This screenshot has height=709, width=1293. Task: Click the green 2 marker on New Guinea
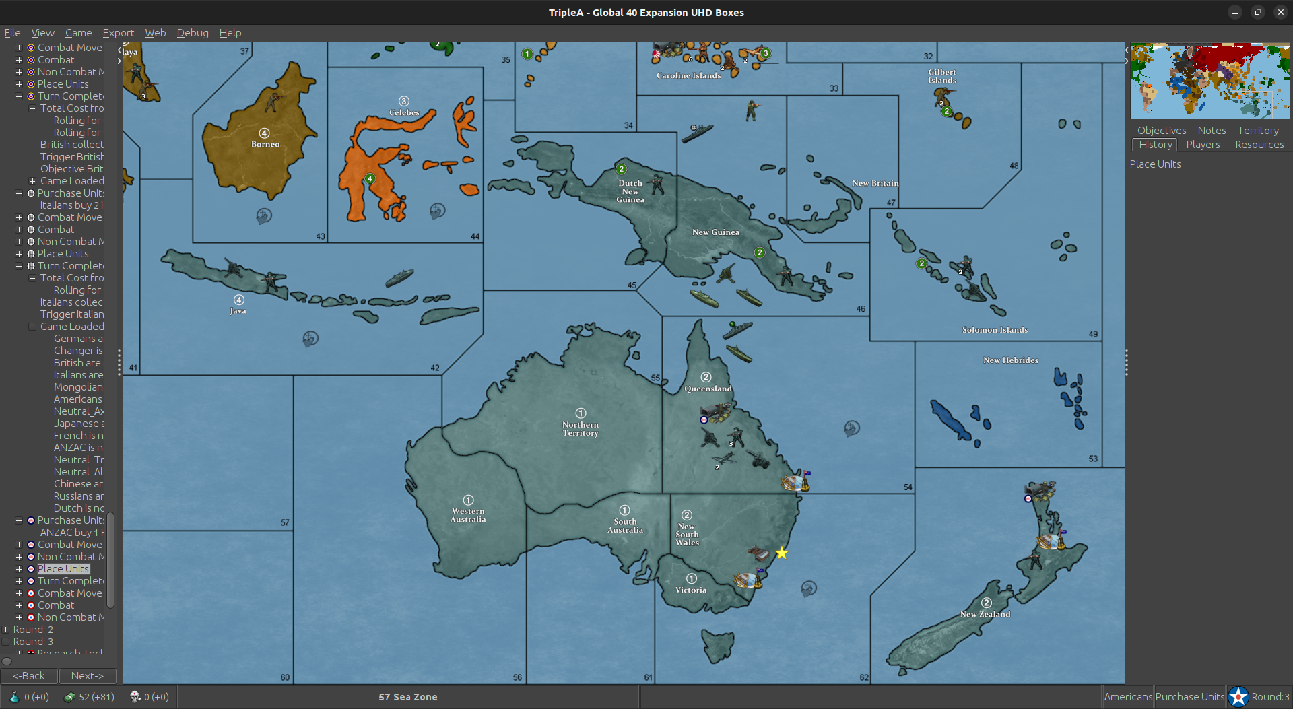pyautogui.click(x=760, y=252)
